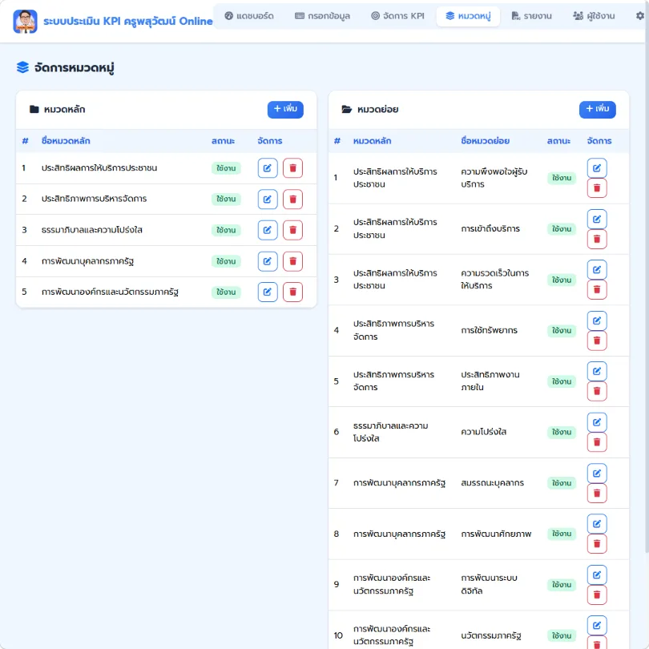
Task: Delete subcategory ความโปร่งใส
Action: tap(597, 442)
